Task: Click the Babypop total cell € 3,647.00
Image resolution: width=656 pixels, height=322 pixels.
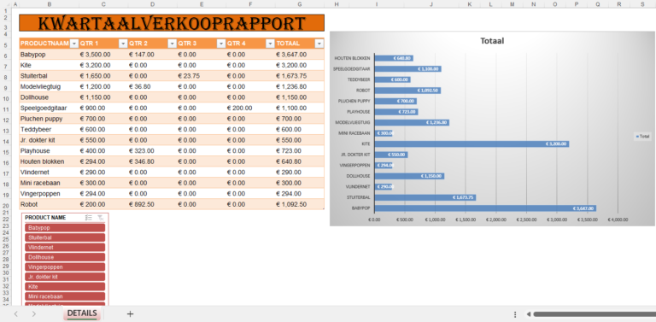Action: [300, 55]
